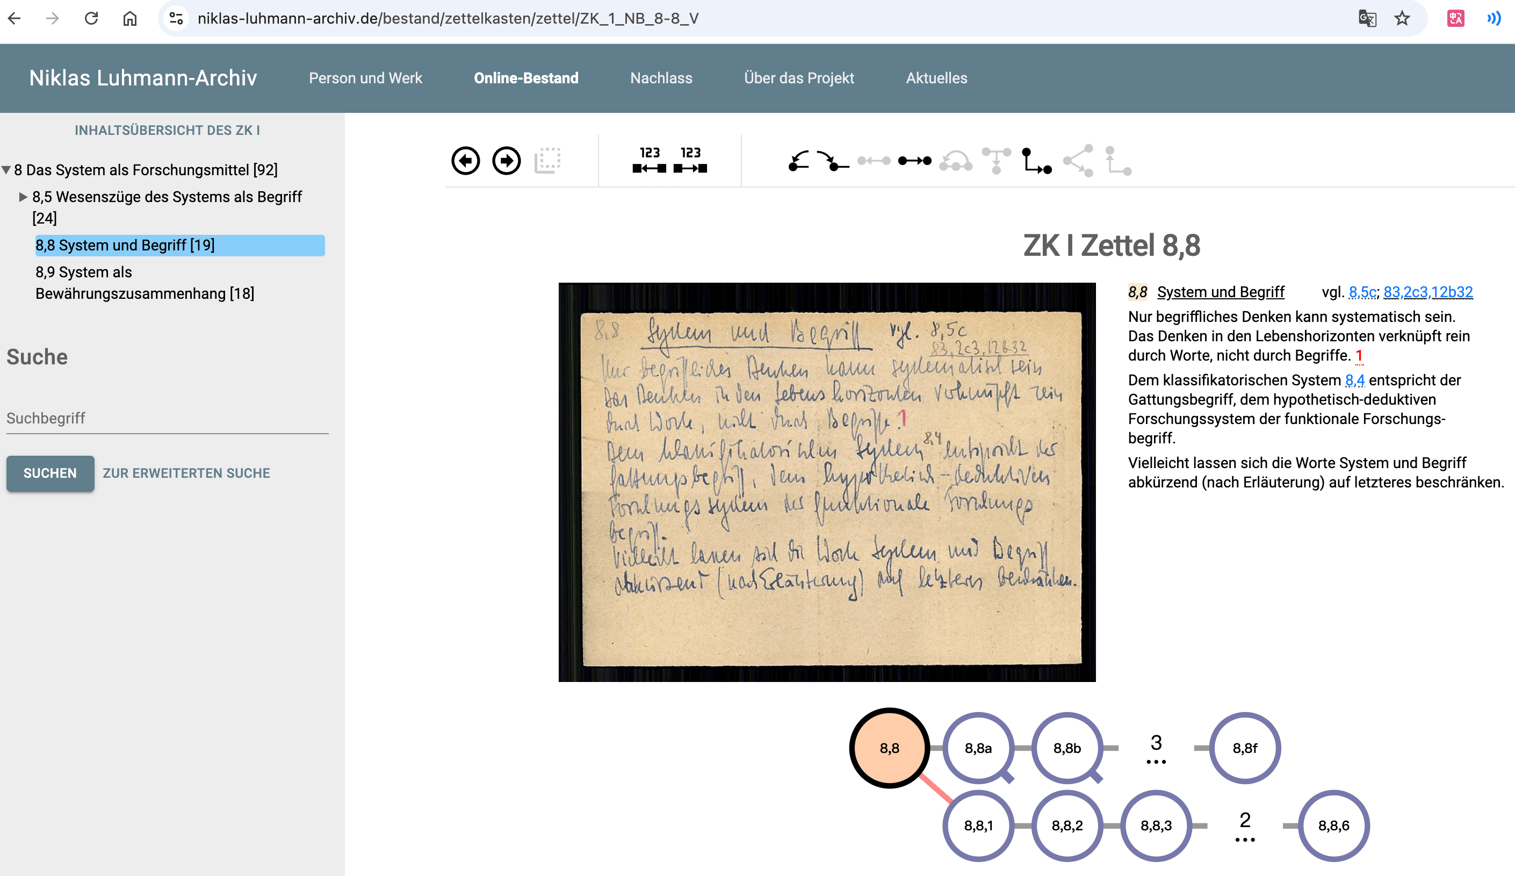
Task: Follow the '8,5c' reference link
Action: [x=1362, y=292]
